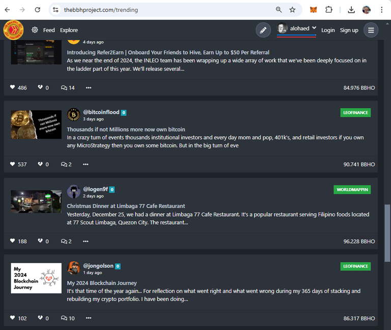The image size is (391, 330).
Task: Click the jongolson avatar
Action: 73,268
